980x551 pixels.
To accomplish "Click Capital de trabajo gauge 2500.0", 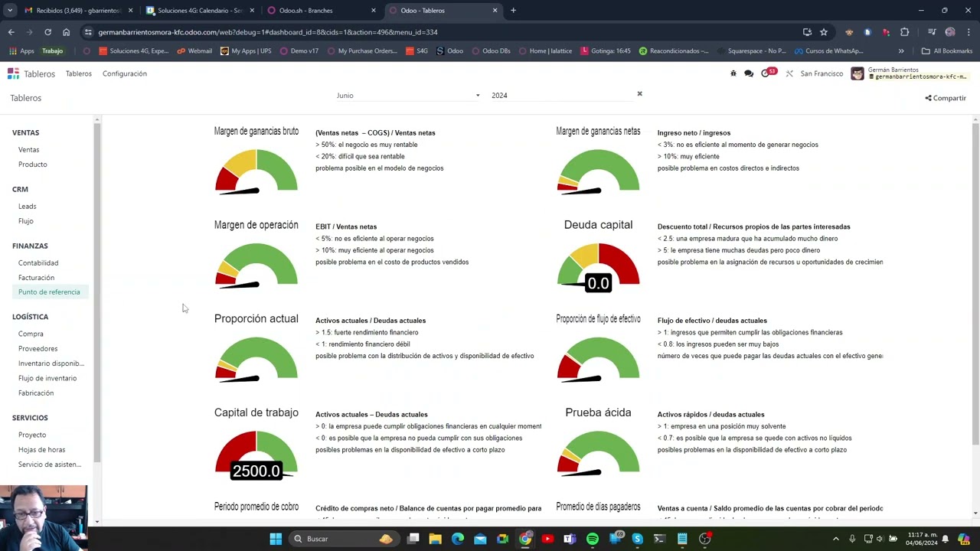I will click(256, 455).
